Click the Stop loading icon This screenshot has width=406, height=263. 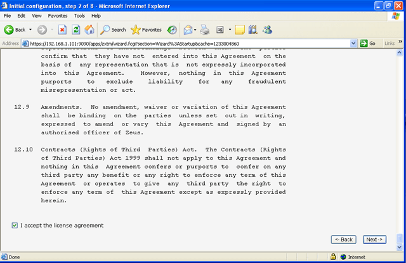pyautogui.click(x=62, y=29)
